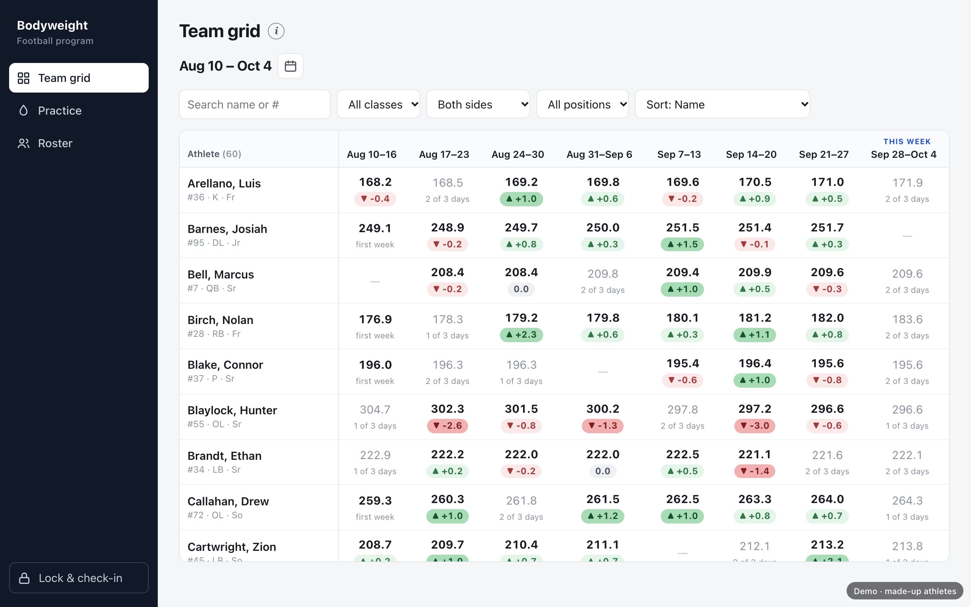This screenshot has width=971, height=607.
Task: Click the Lock & check-in button
Action: [79, 578]
